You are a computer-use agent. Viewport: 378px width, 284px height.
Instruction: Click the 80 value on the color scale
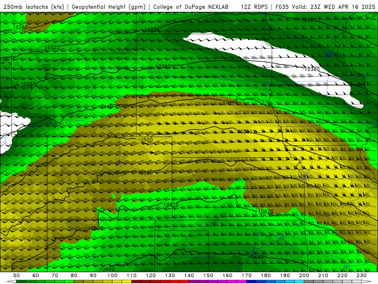pos(74,275)
